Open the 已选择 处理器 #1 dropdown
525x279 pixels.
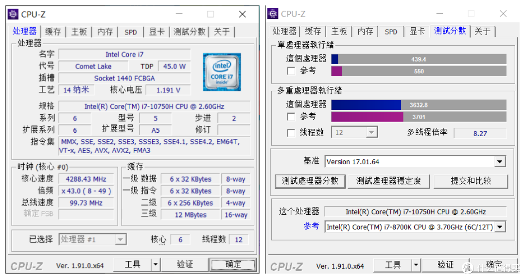pos(121,240)
